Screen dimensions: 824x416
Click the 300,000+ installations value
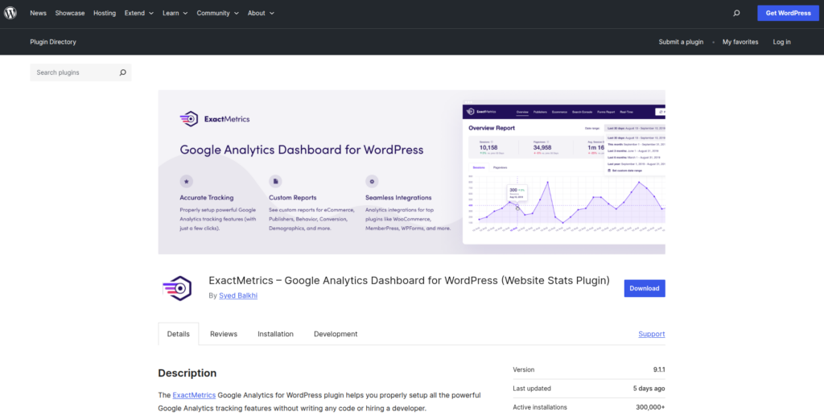point(650,407)
